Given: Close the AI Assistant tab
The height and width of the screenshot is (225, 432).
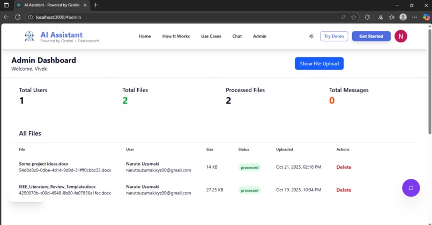Looking at the screenshot, I should pyautogui.click(x=85, y=5).
